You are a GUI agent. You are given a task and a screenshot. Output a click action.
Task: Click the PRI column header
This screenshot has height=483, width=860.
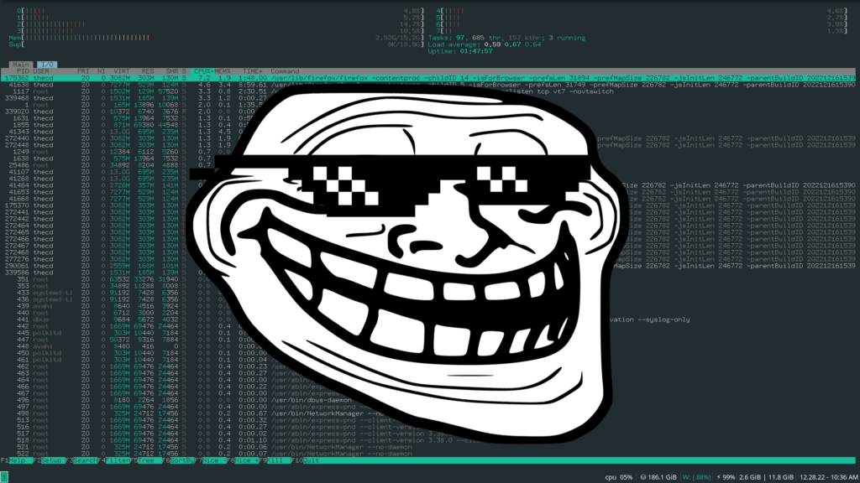point(83,71)
